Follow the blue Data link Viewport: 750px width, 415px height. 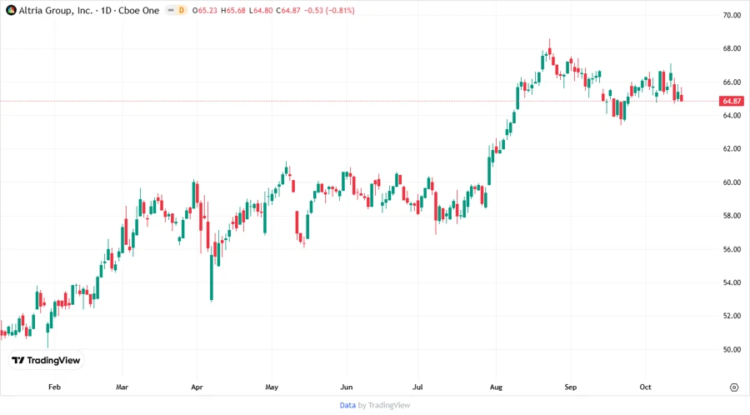click(347, 406)
